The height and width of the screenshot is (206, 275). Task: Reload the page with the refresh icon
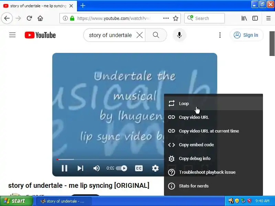(x=29, y=18)
